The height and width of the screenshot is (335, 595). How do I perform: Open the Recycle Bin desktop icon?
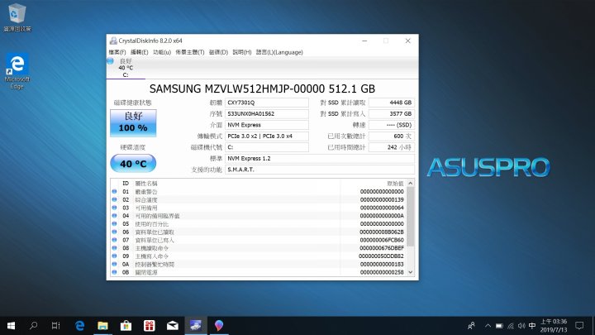pos(17,18)
